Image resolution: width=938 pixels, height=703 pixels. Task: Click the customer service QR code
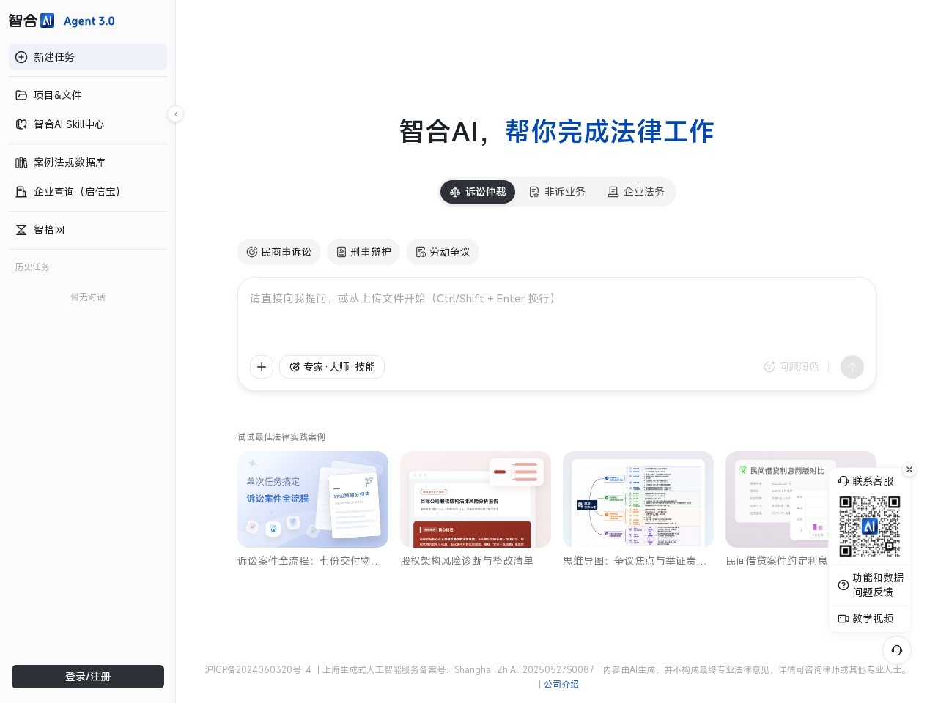870,527
